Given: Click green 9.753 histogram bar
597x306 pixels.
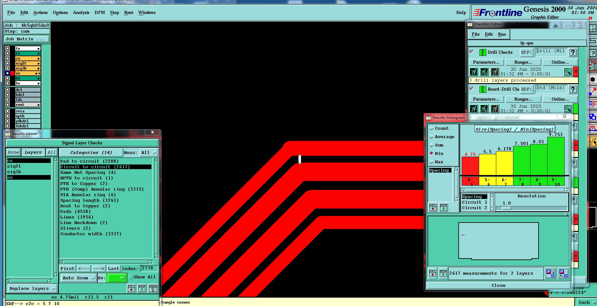Looking at the screenshot, I should click(x=556, y=156).
